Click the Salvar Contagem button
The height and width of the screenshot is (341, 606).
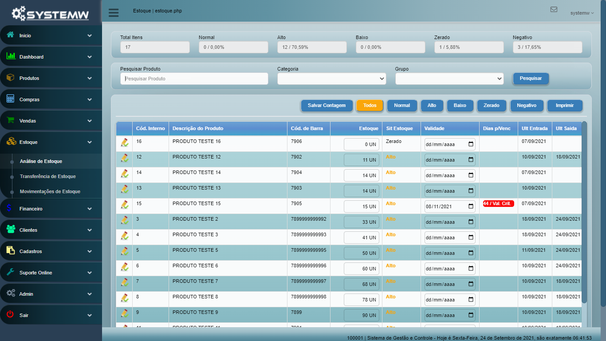[327, 106]
